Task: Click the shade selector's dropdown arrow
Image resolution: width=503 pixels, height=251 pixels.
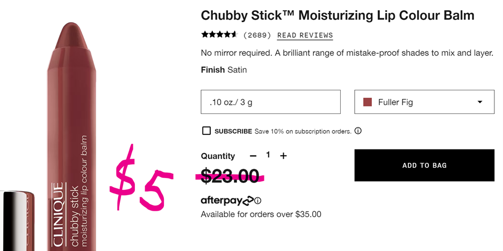Action: (480, 102)
